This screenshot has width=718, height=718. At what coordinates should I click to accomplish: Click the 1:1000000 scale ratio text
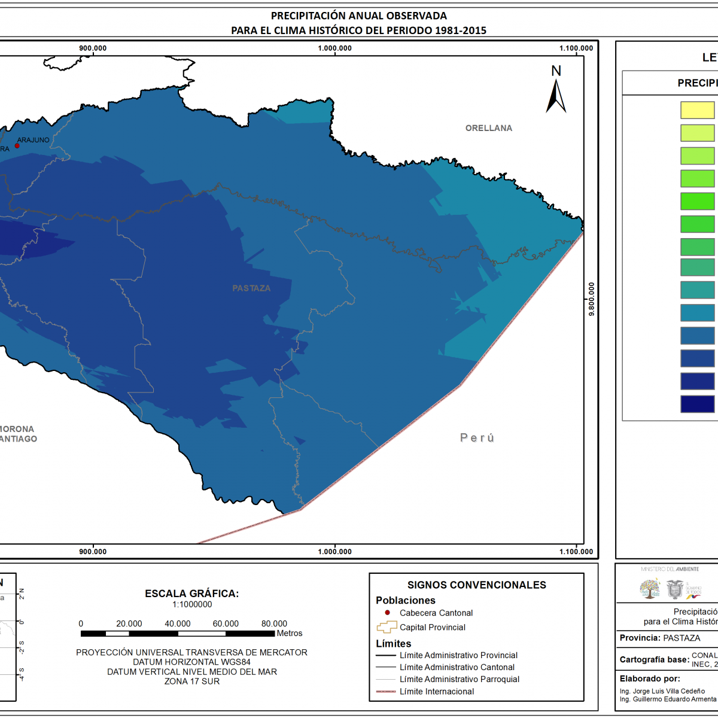click(192, 604)
